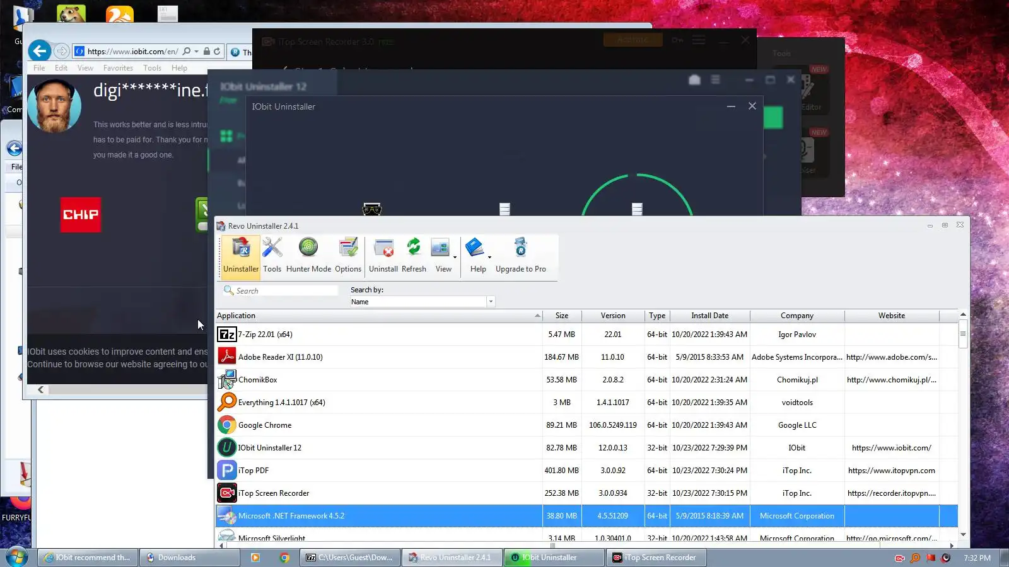Select the ChomikBox program icon
Screen dimensions: 1009x567
[x=227, y=380]
